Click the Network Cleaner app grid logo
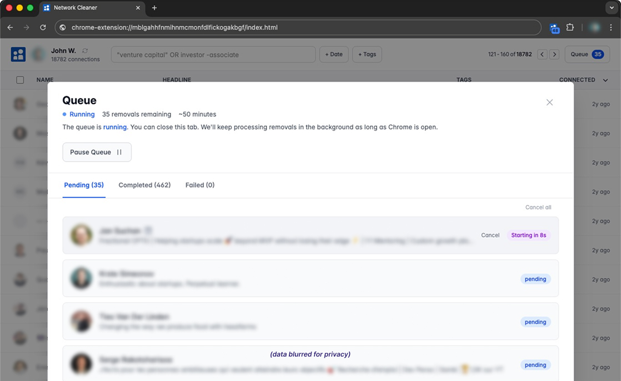The height and width of the screenshot is (381, 621). [19, 54]
